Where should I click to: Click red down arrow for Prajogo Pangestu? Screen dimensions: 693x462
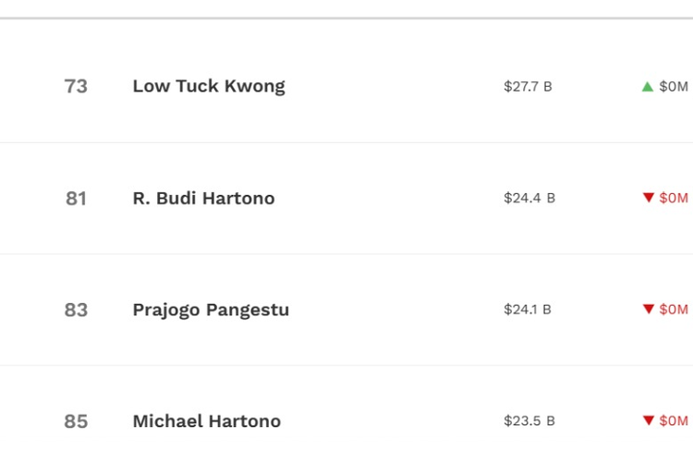tap(649, 309)
